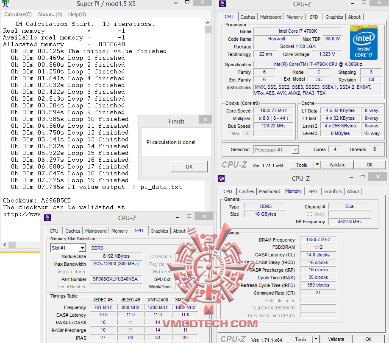Click the Part Number field SP008GXLYU240NSA
The width and height of the screenshot is (389, 343).
(x=116, y=279)
